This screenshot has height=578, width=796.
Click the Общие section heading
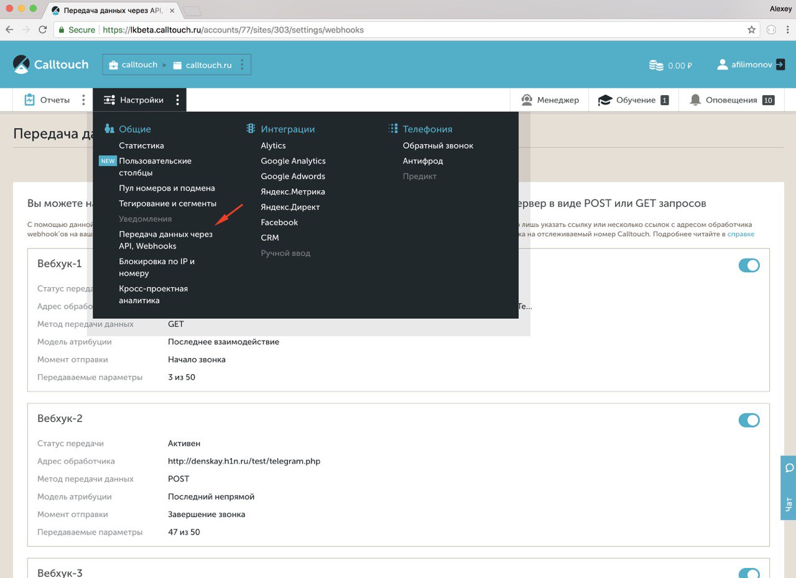coord(135,129)
